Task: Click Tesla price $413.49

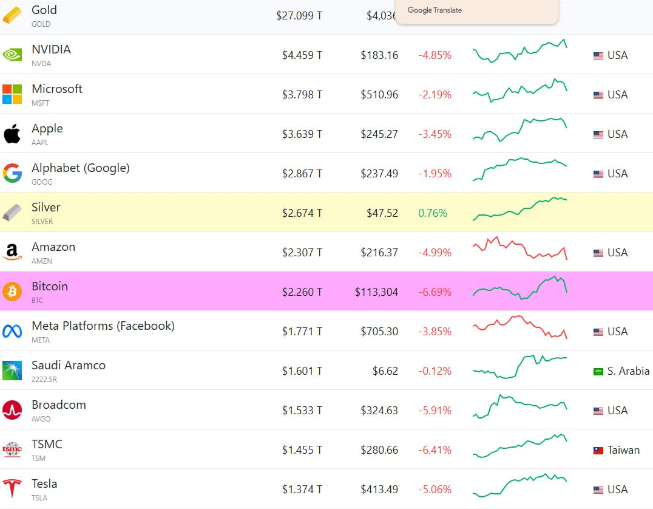Action: [379, 490]
